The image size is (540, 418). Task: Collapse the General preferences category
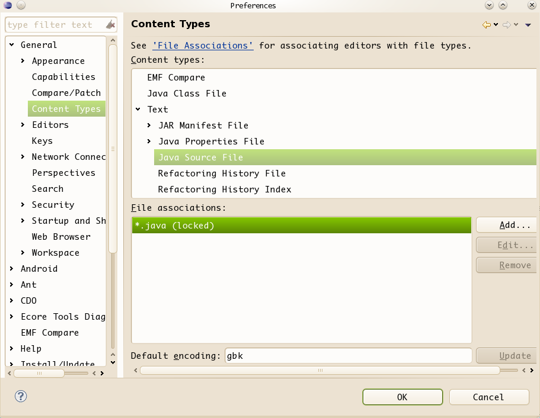click(x=11, y=45)
